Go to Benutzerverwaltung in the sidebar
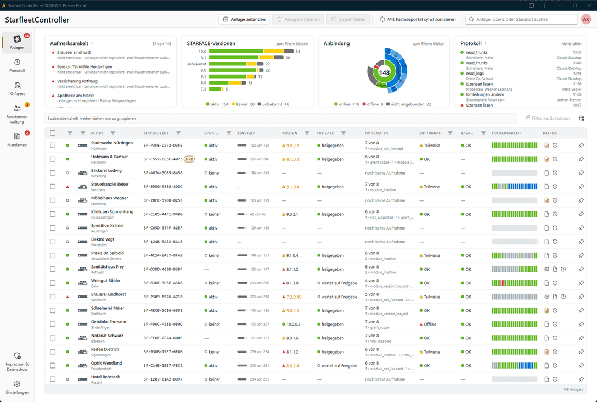The width and height of the screenshot is (597, 402). click(17, 114)
